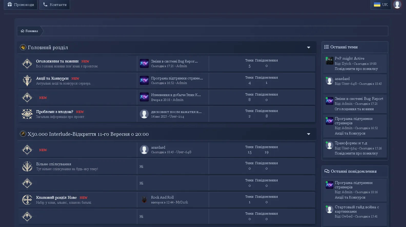The image size is (406, 227).
Task: Click the Вільне спілкування forum icon
Action: (27, 167)
